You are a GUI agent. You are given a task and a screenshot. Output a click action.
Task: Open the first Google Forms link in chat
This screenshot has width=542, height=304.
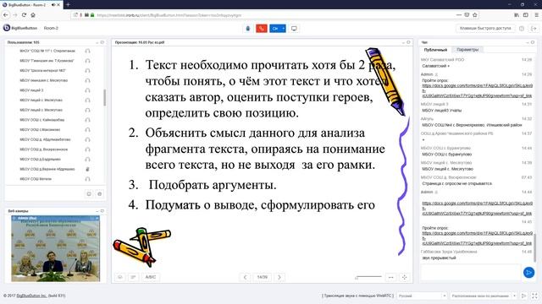(477, 90)
